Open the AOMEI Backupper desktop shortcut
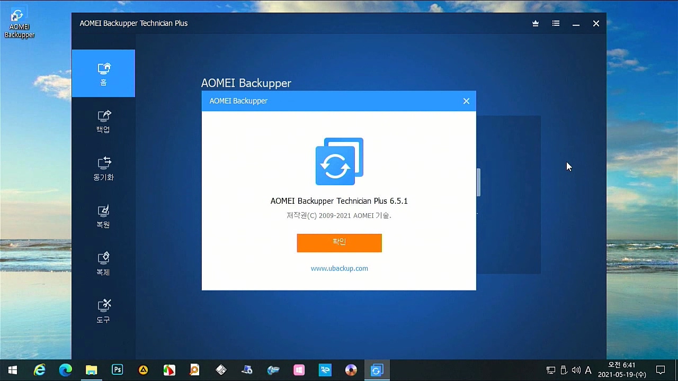 [19, 24]
